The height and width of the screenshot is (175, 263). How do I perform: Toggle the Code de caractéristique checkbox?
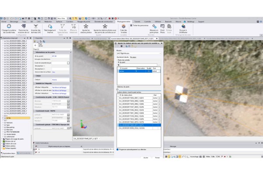point(68,63)
